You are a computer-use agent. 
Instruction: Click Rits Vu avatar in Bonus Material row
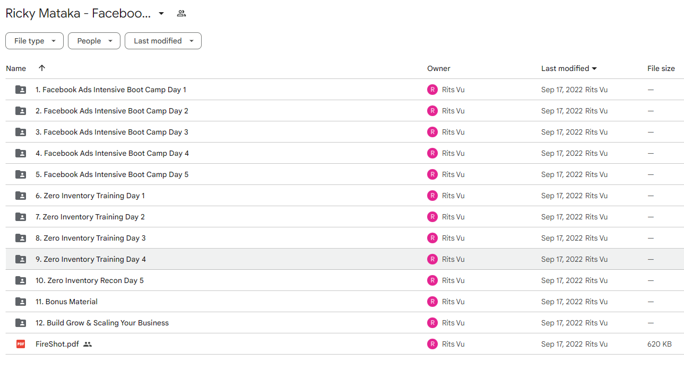tap(432, 302)
